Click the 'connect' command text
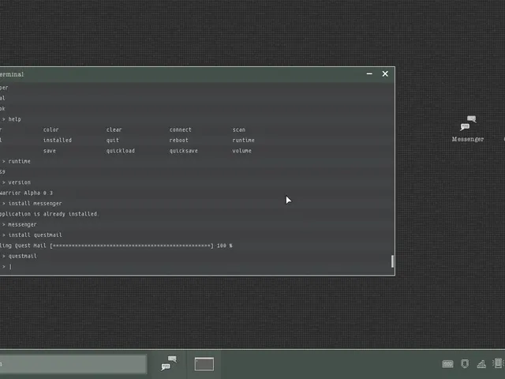Viewport: 505px width, 379px height. coord(181,129)
